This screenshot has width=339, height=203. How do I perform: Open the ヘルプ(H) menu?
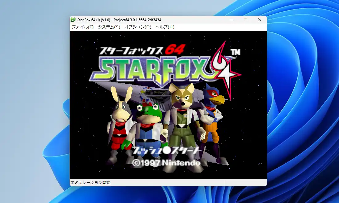coord(164,27)
